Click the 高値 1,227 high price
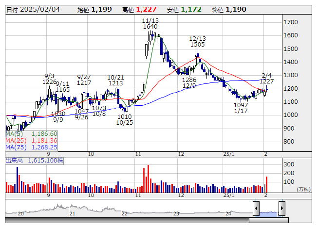Viewport: 318px width, 228px height. pos(139,10)
